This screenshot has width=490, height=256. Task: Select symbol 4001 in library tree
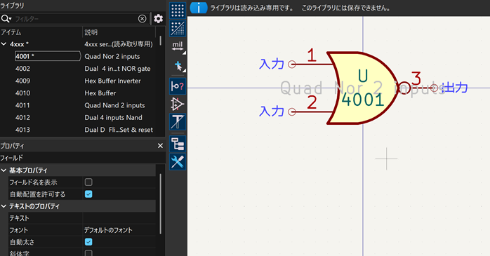coord(48,56)
